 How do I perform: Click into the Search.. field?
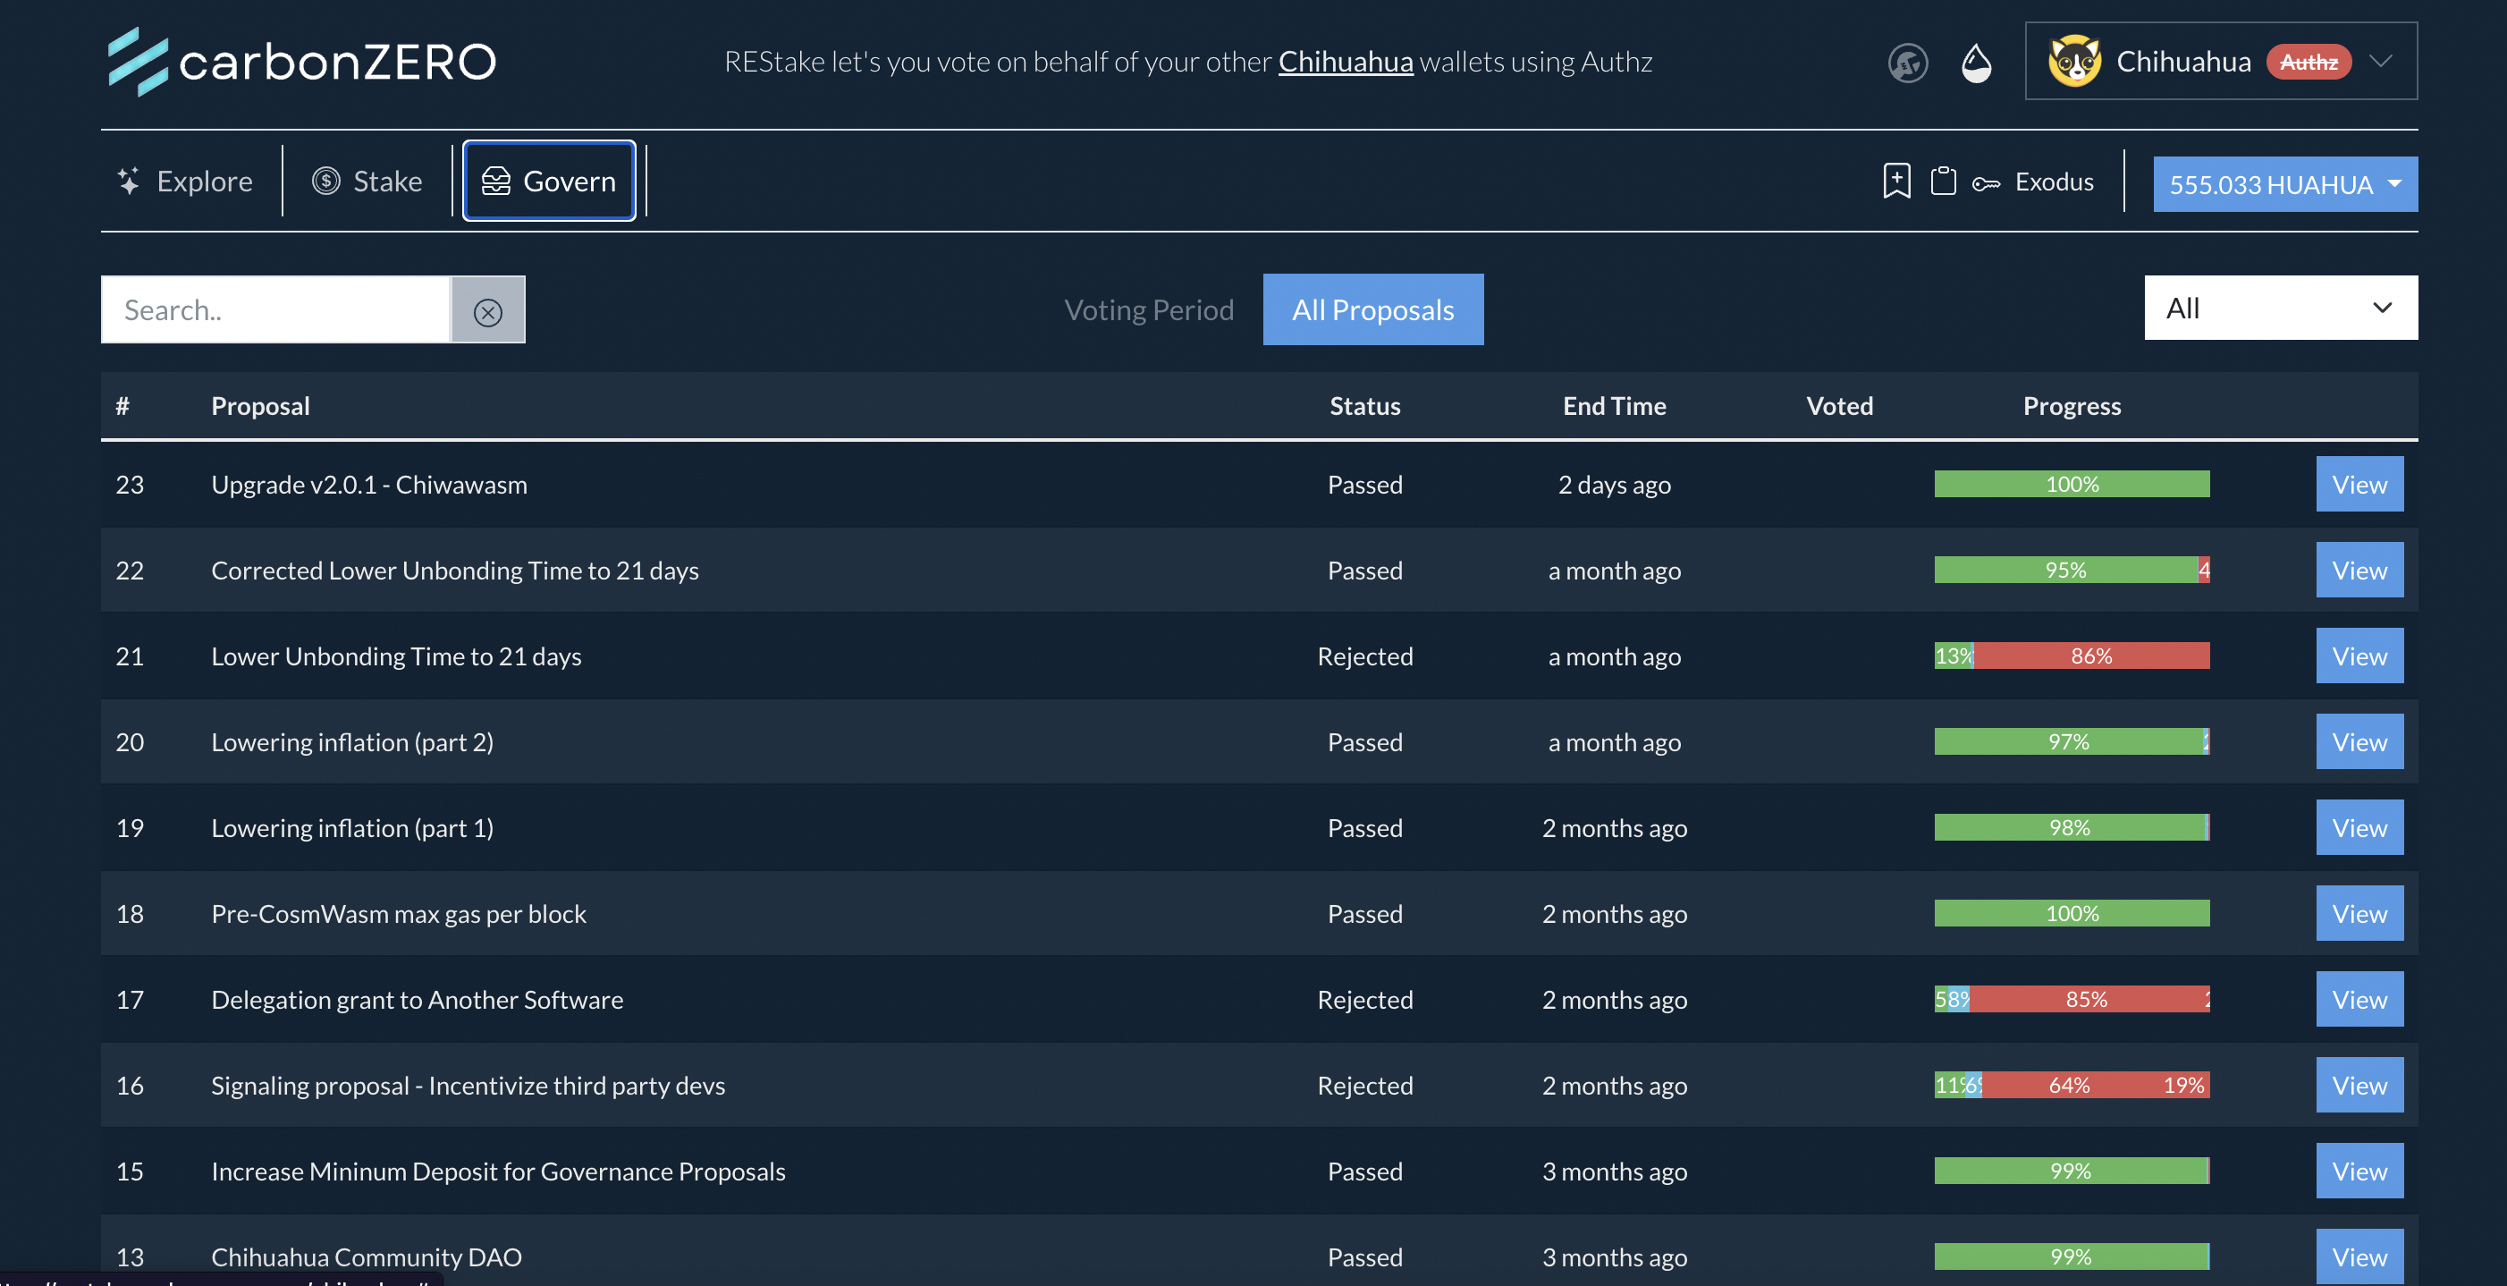point(275,310)
